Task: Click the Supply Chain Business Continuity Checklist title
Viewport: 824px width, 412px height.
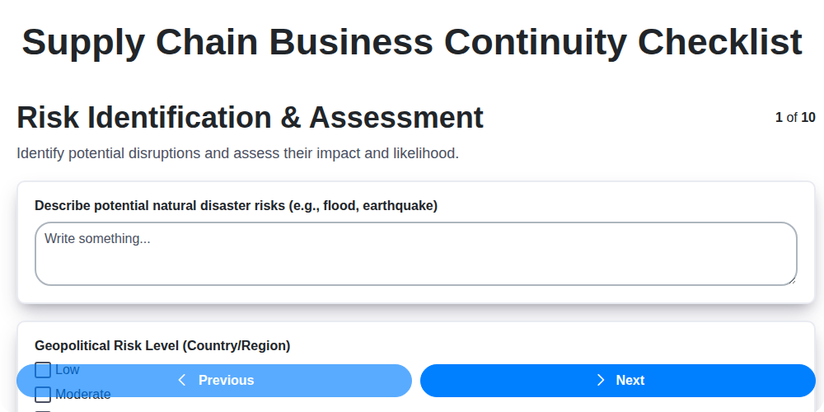Action: pyautogui.click(x=412, y=41)
